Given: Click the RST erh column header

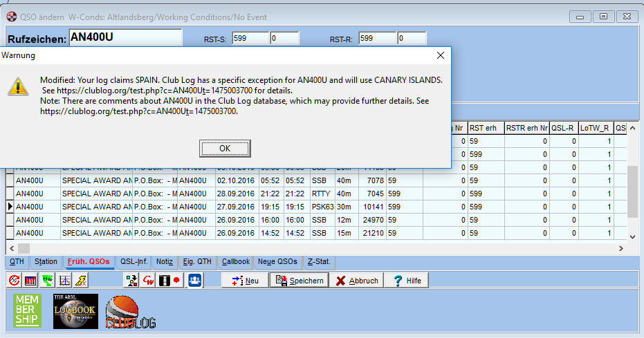Looking at the screenshot, I should pyautogui.click(x=486, y=128).
